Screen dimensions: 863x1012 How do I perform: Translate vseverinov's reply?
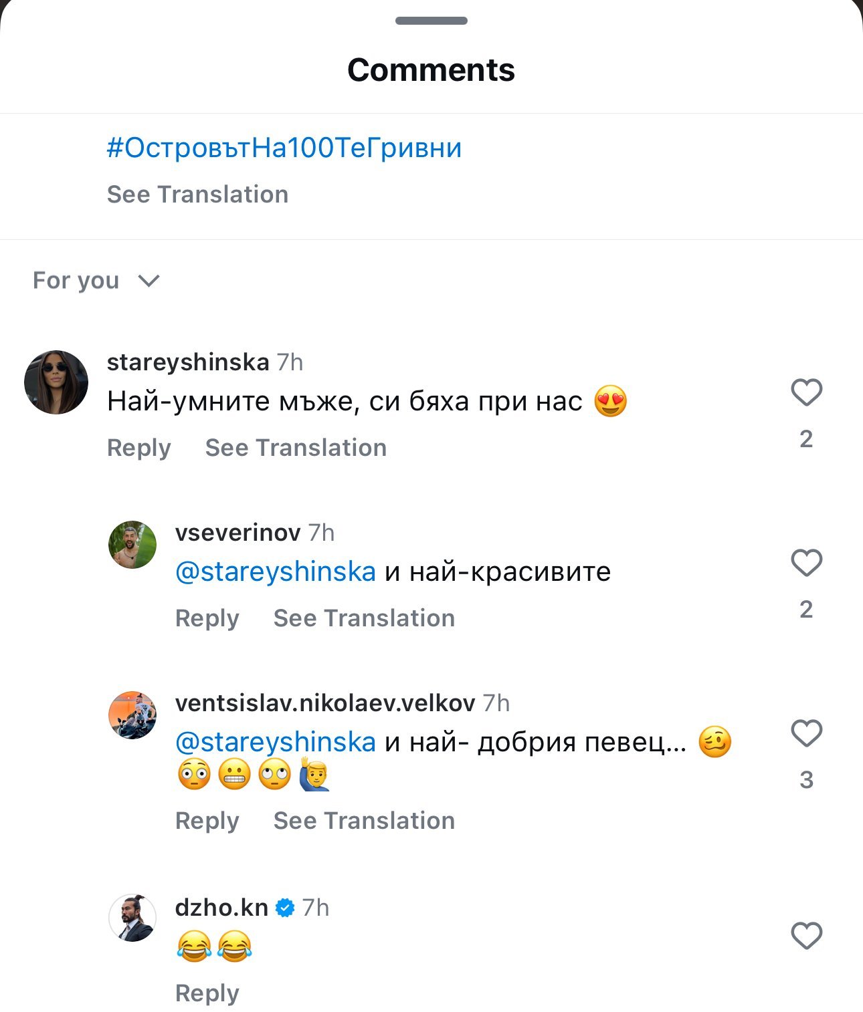[364, 618]
